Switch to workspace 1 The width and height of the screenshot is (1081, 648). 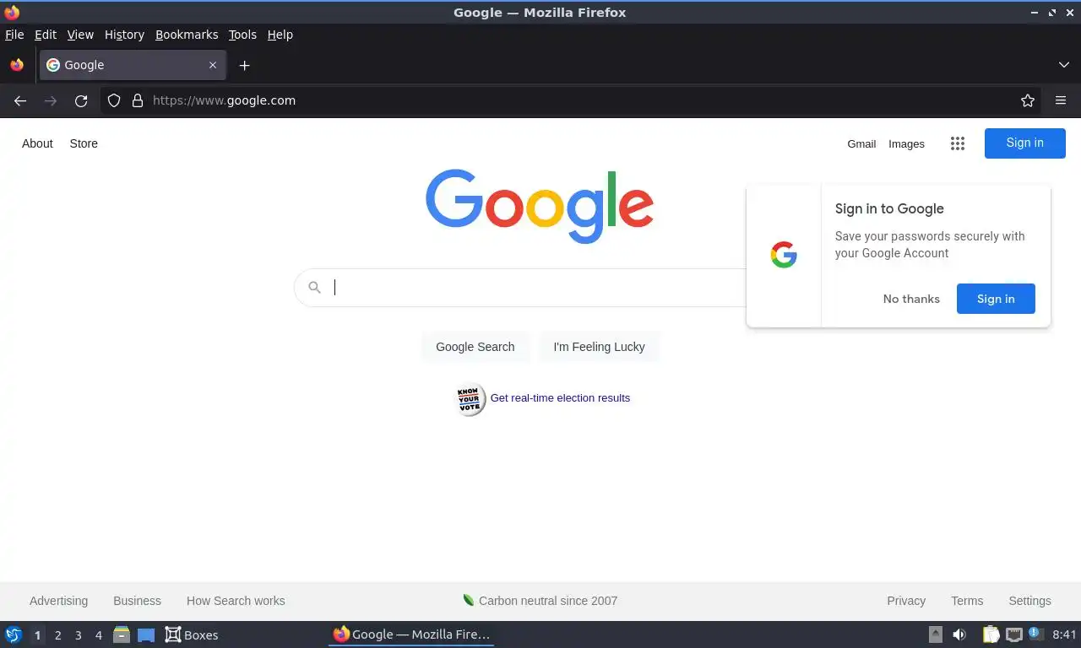tap(37, 635)
